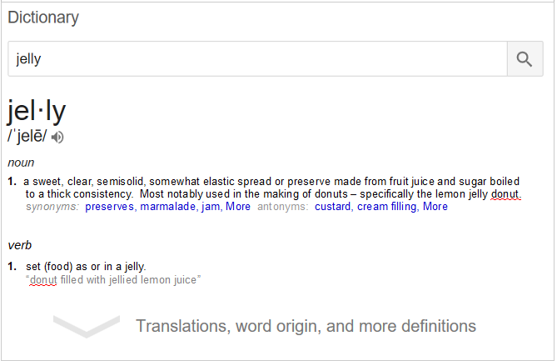The height and width of the screenshot is (361, 557).
Task: Open the 'custard' antonym link
Action: (332, 207)
